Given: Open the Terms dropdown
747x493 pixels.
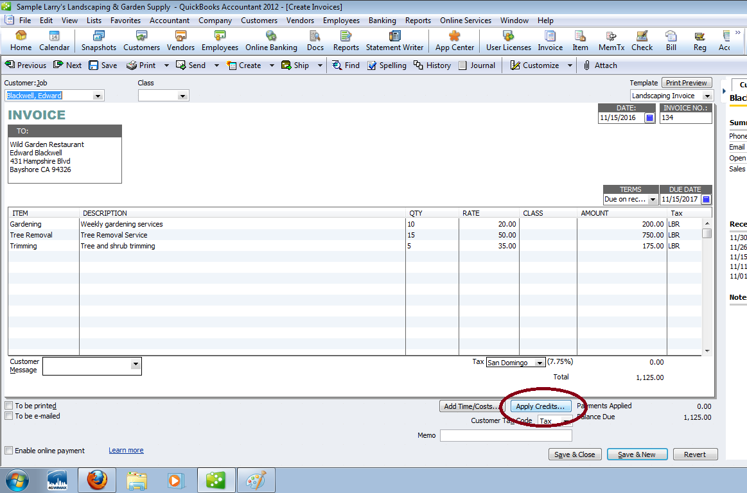Looking at the screenshot, I should pos(653,199).
